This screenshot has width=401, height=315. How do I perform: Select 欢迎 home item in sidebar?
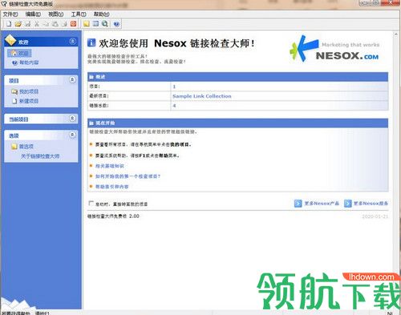click(x=20, y=54)
